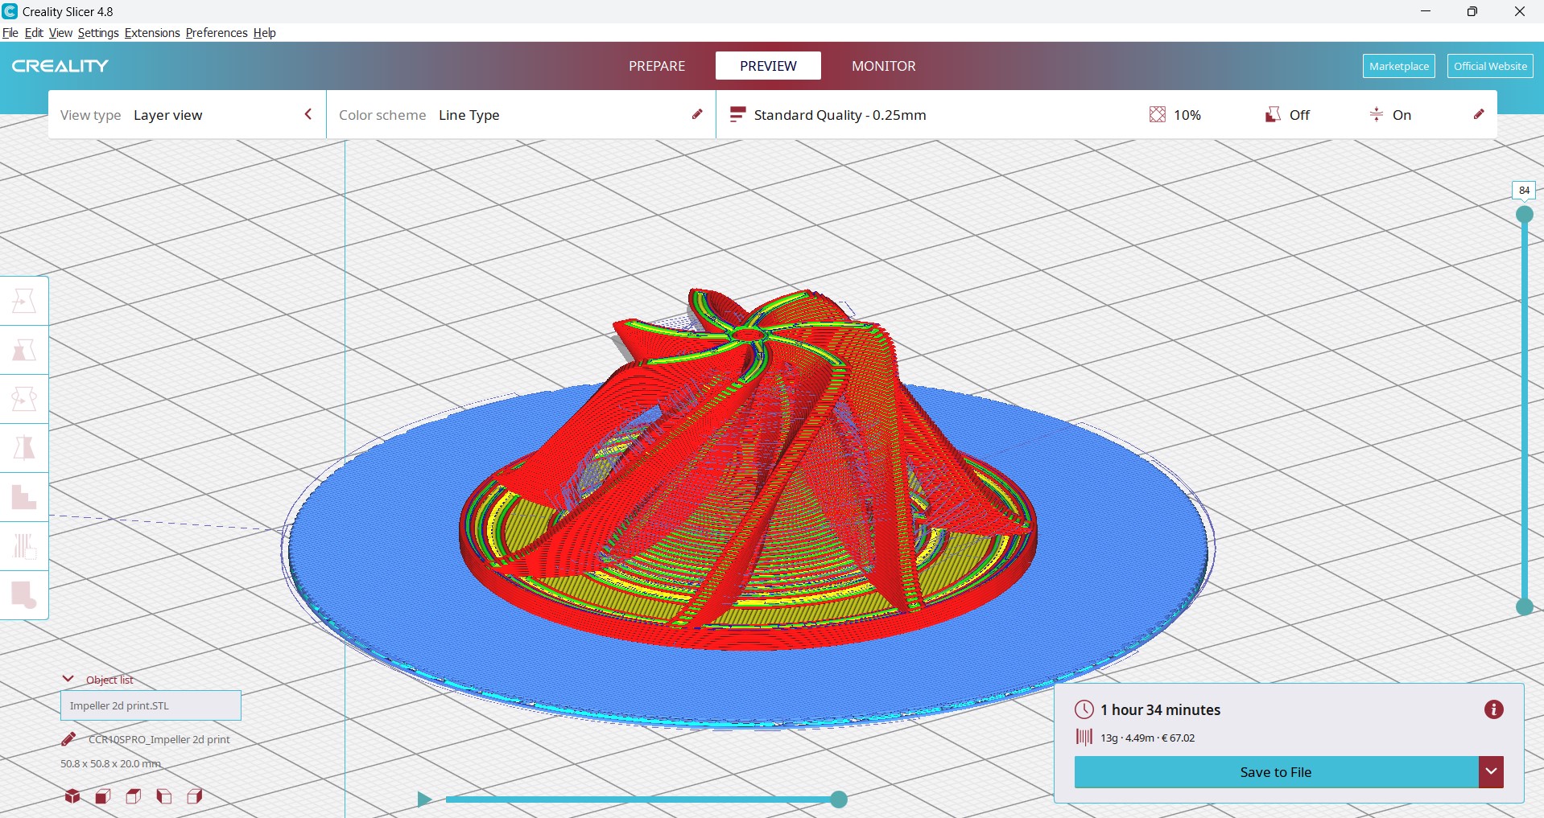Click the path slider handle at bottom

pos(839,799)
